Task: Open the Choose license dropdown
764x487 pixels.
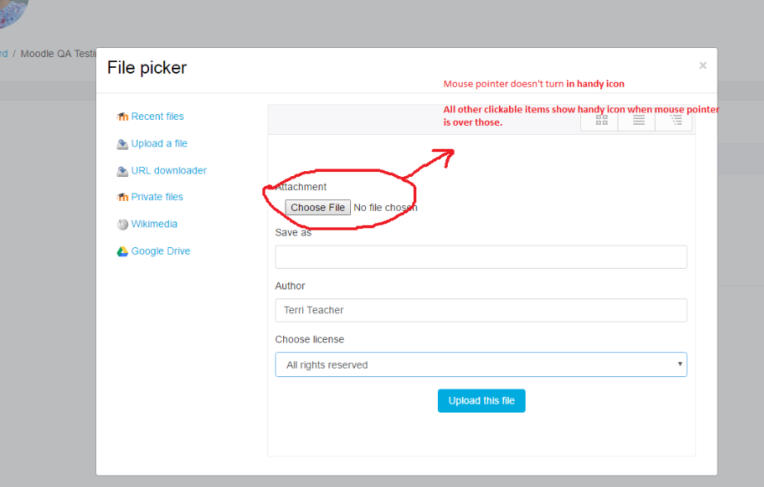Action: [481, 365]
